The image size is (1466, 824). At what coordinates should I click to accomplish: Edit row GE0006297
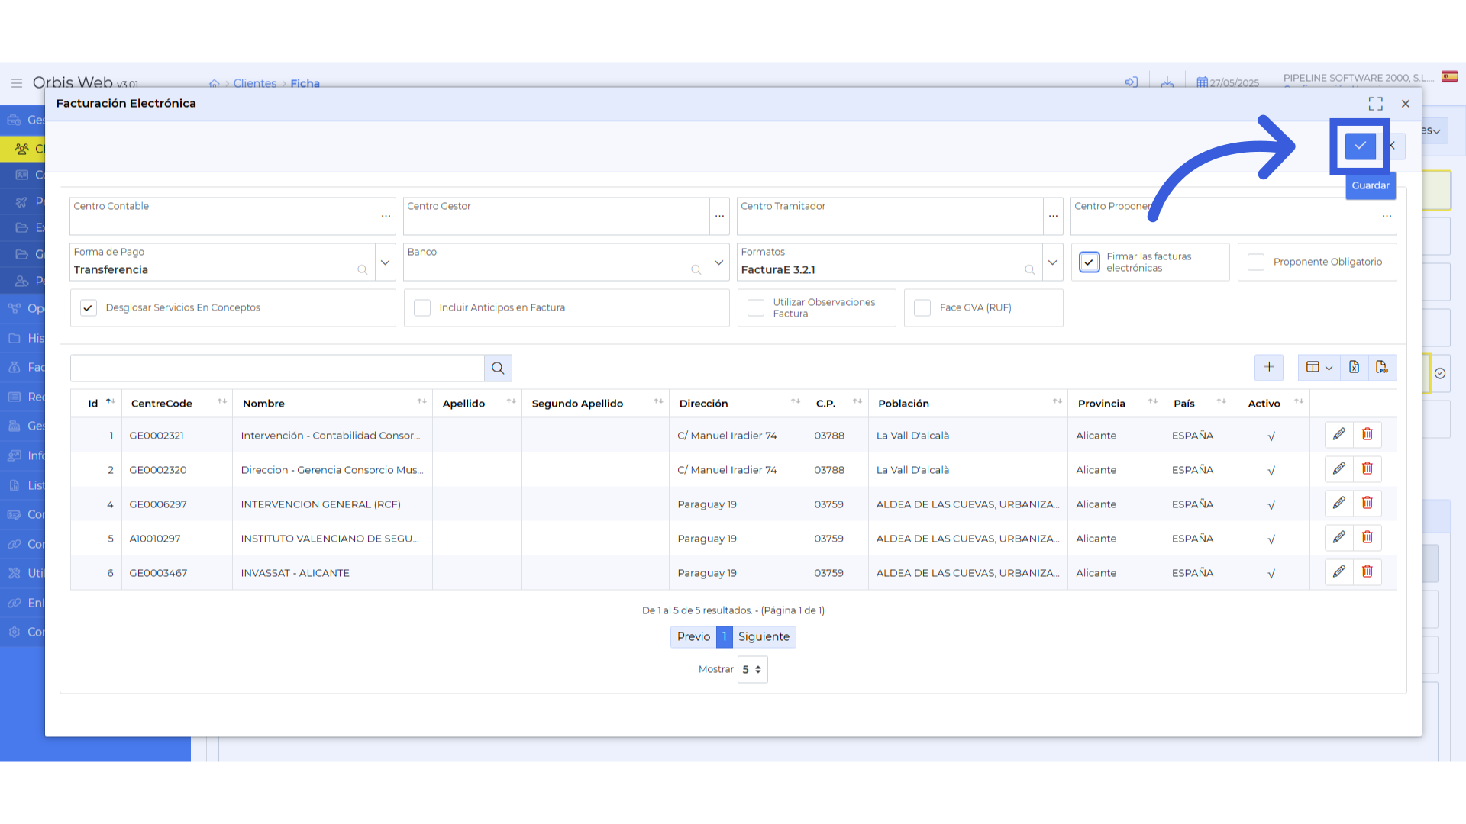point(1338,504)
